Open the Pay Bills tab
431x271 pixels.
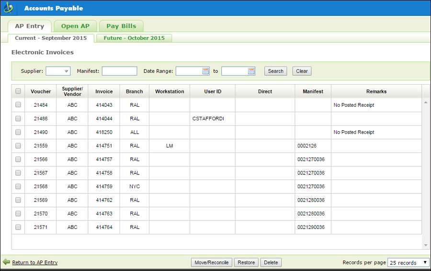click(121, 26)
